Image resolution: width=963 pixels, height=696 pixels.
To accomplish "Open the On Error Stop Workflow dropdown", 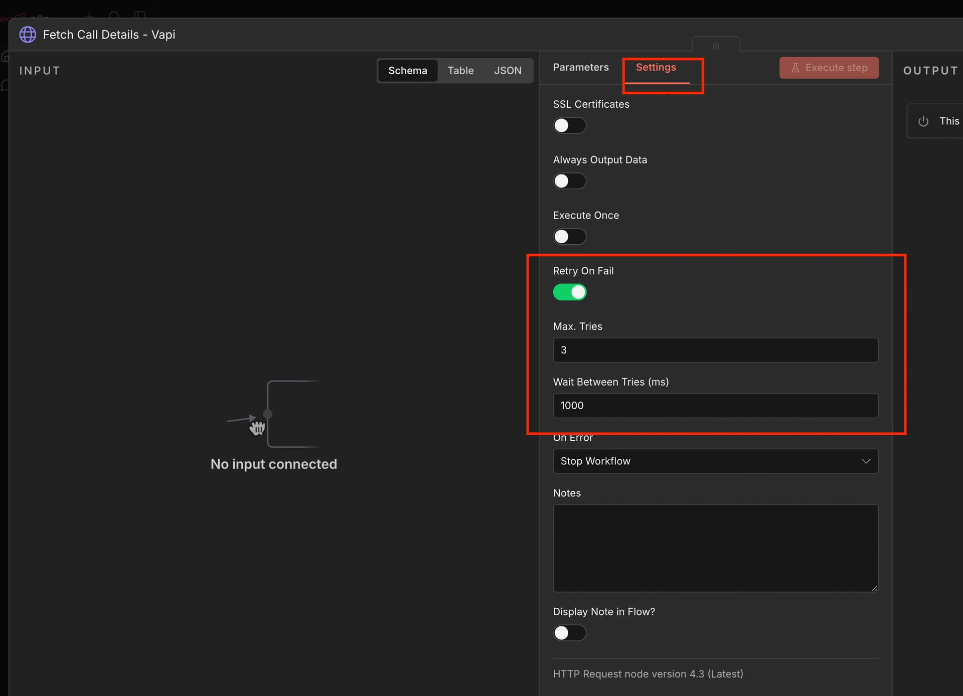I will coord(715,461).
